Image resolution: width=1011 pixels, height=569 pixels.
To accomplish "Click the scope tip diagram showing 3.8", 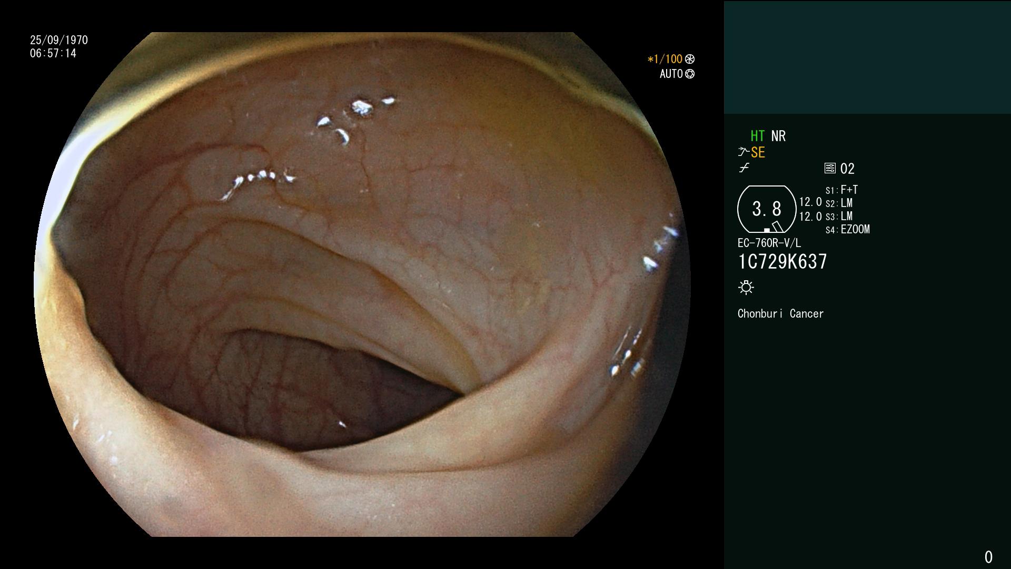I will (767, 209).
